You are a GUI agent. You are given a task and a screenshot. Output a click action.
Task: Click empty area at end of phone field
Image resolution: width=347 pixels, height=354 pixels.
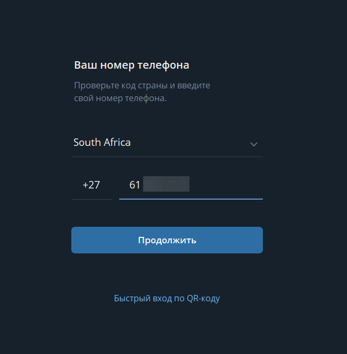pos(234,185)
